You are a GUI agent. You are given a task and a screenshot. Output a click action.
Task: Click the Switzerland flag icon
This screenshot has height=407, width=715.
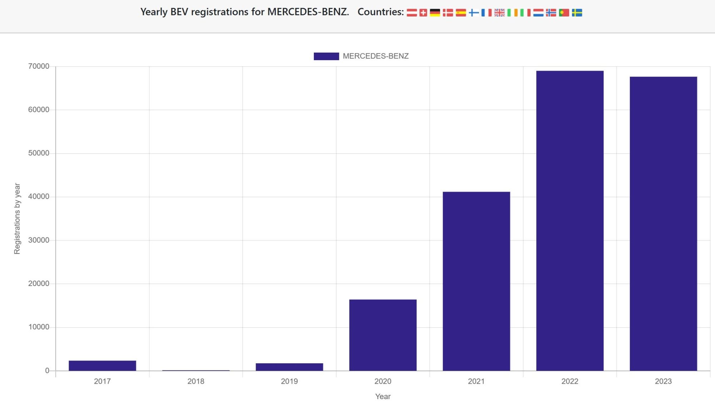tap(423, 13)
